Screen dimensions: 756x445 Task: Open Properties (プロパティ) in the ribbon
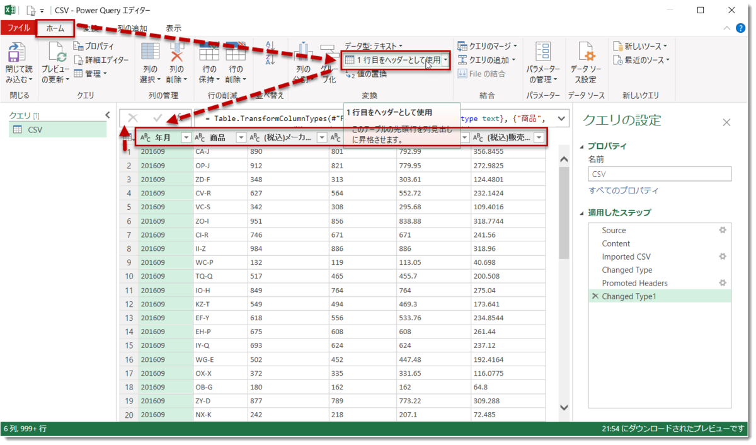click(94, 46)
